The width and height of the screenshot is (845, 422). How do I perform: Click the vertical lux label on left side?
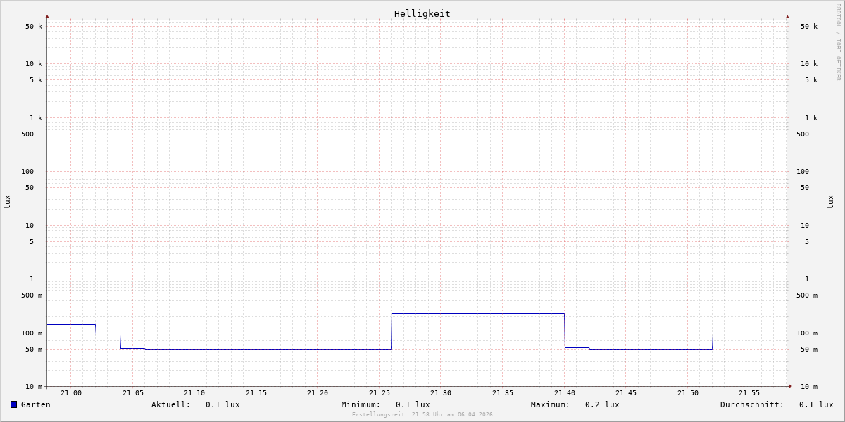tap(7, 203)
